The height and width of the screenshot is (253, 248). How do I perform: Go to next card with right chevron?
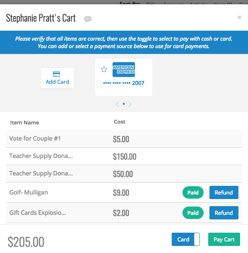tap(130, 104)
